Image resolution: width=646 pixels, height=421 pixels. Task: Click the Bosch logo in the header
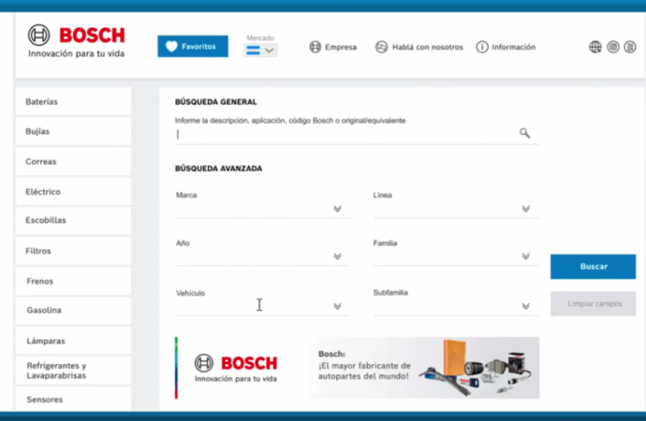[x=76, y=41]
